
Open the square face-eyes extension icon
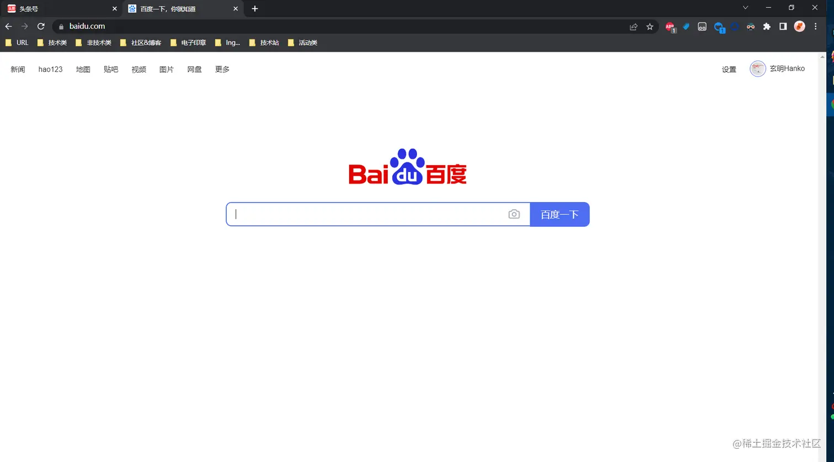[702, 26]
